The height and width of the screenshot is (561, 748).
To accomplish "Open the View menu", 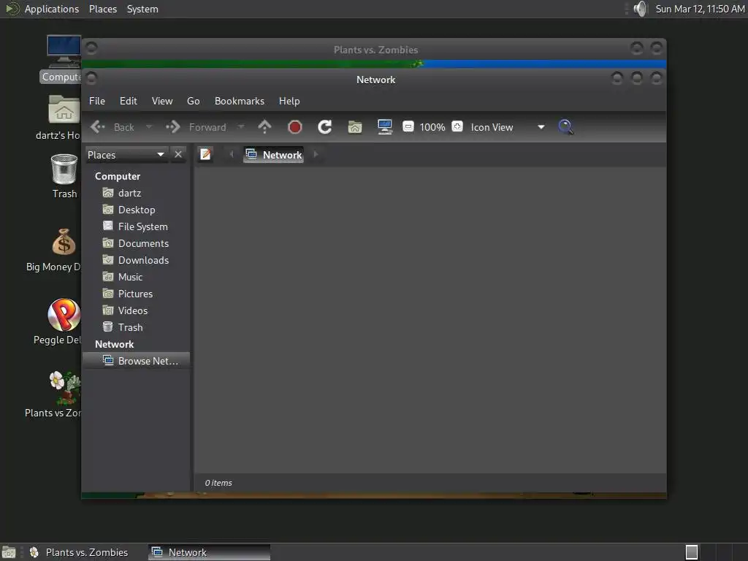I will pos(162,101).
